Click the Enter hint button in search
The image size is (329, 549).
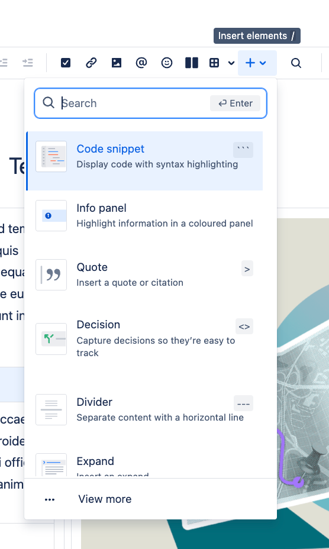[235, 104]
